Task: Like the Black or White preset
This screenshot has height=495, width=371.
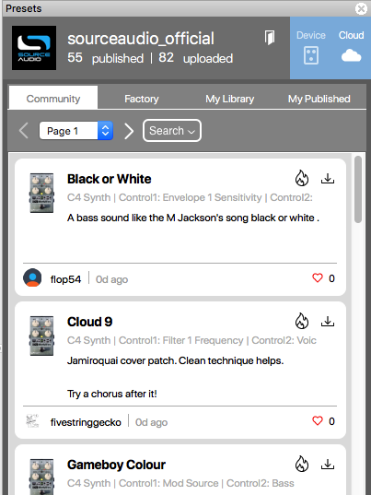Action: point(318,278)
